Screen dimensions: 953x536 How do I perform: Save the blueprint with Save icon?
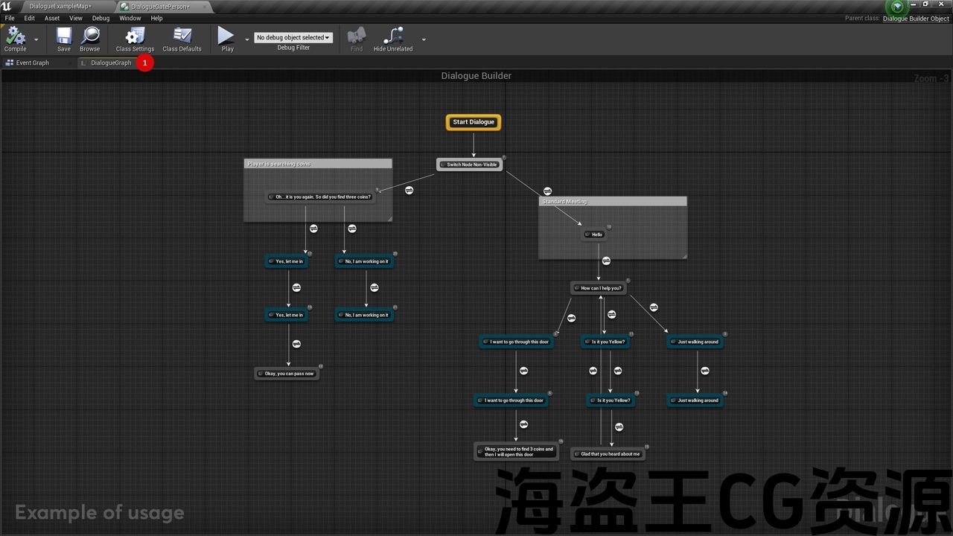(x=64, y=36)
